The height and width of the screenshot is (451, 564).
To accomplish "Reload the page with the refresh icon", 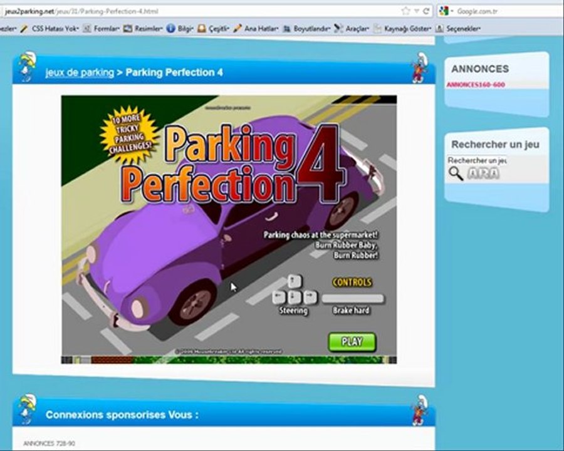I will tap(426, 11).
